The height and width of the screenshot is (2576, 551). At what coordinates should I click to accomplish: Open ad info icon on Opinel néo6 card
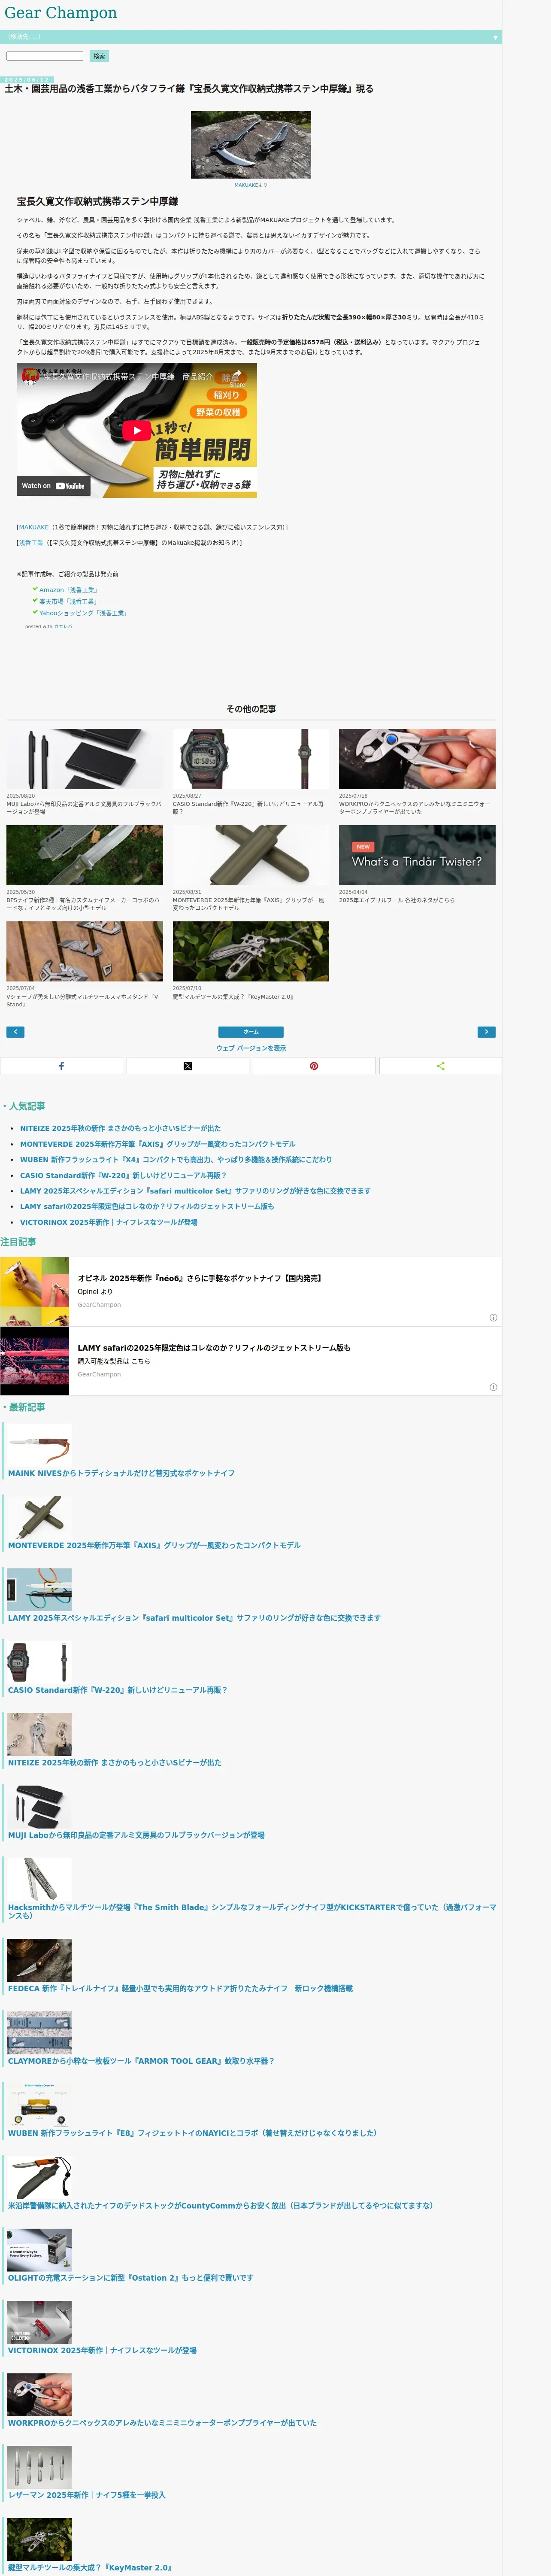click(x=493, y=1317)
